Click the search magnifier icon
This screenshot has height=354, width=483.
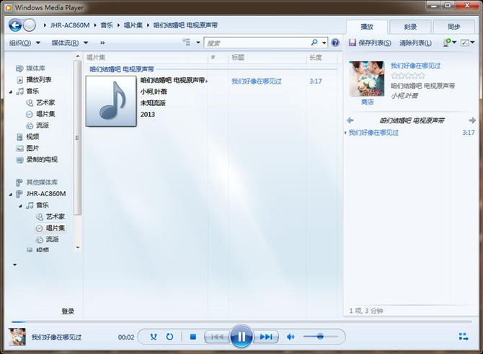[x=314, y=43]
